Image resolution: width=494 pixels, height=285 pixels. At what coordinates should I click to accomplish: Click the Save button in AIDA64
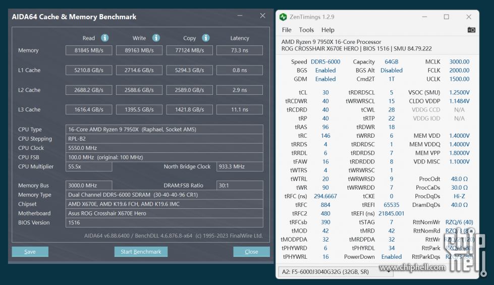[30, 252]
